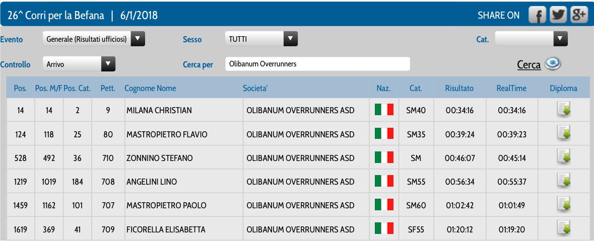Open the Cat. category dropdown

point(531,39)
